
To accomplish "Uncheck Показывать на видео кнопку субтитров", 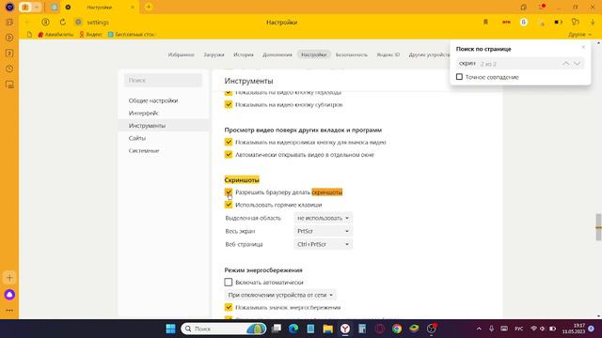I will [x=229, y=104].
